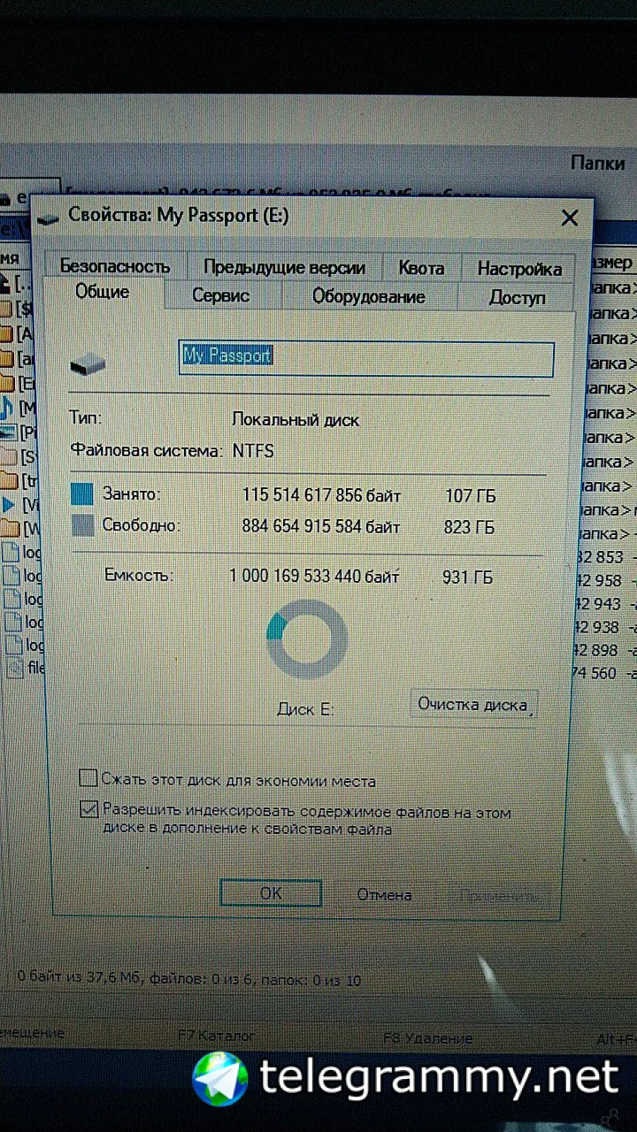Click the 'Файловая система:' label
The width and height of the screenshot is (637, 1132).
pyautogui.click(x=146, y=450)
